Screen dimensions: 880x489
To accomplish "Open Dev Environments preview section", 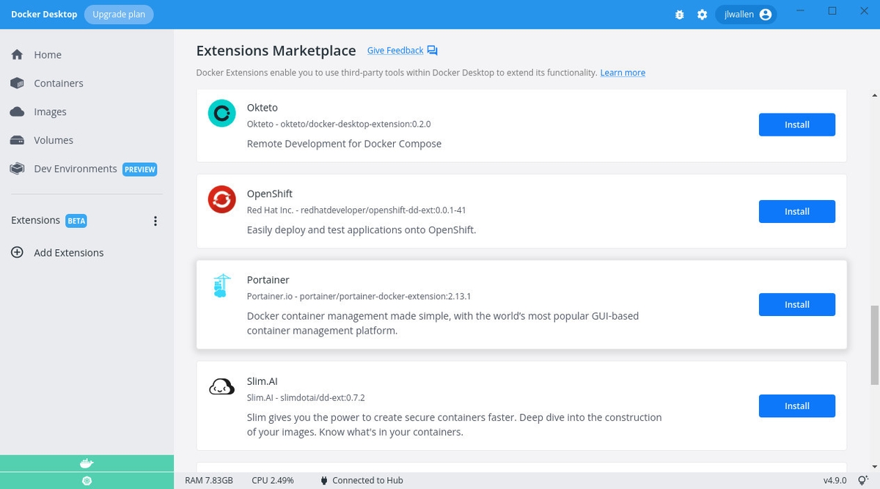I will (x=75, y=169).
